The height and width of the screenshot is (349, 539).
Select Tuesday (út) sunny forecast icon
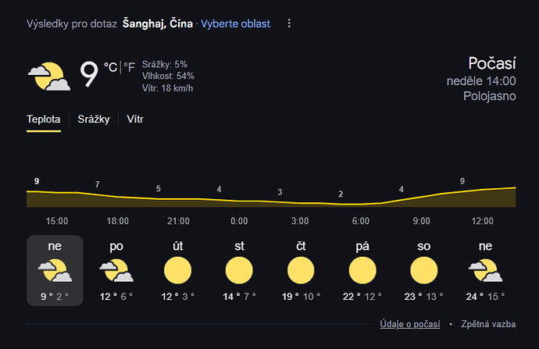coord(178,271)
